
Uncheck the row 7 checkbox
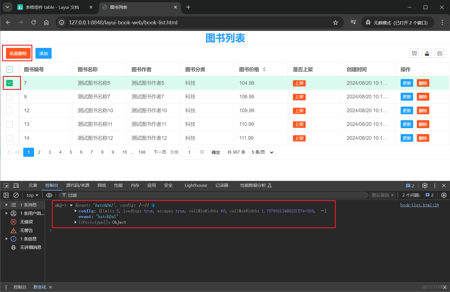point(9,83)
